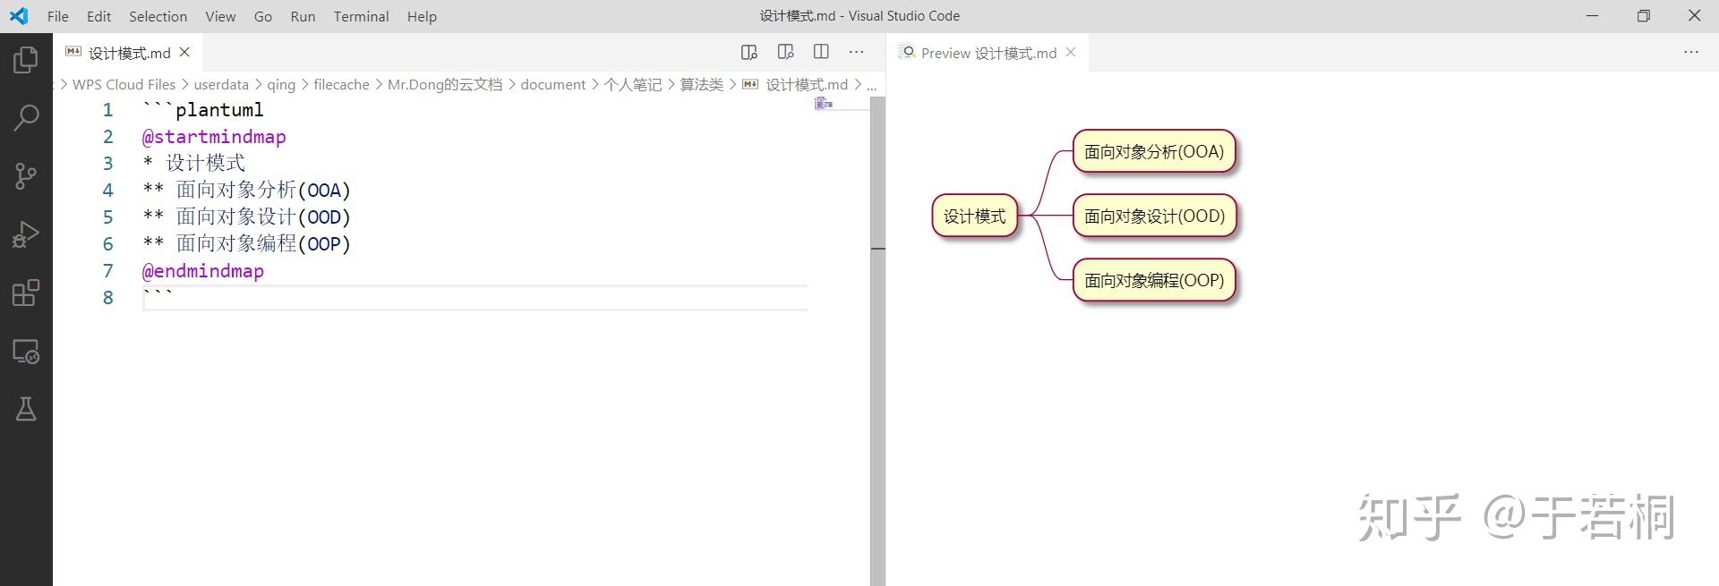Close the 设计模式.md editor tab
This screenshot has height=586, width=1719.
point(184,53)
